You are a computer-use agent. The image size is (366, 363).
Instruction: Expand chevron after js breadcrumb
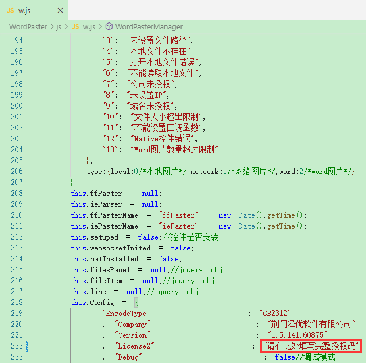click(66, 27)
